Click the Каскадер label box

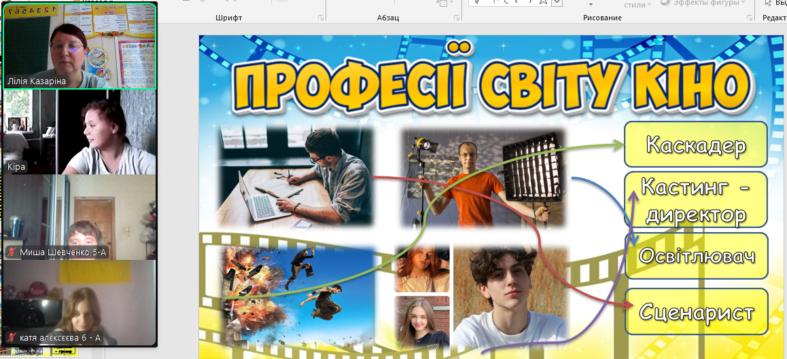pos(695,145)
